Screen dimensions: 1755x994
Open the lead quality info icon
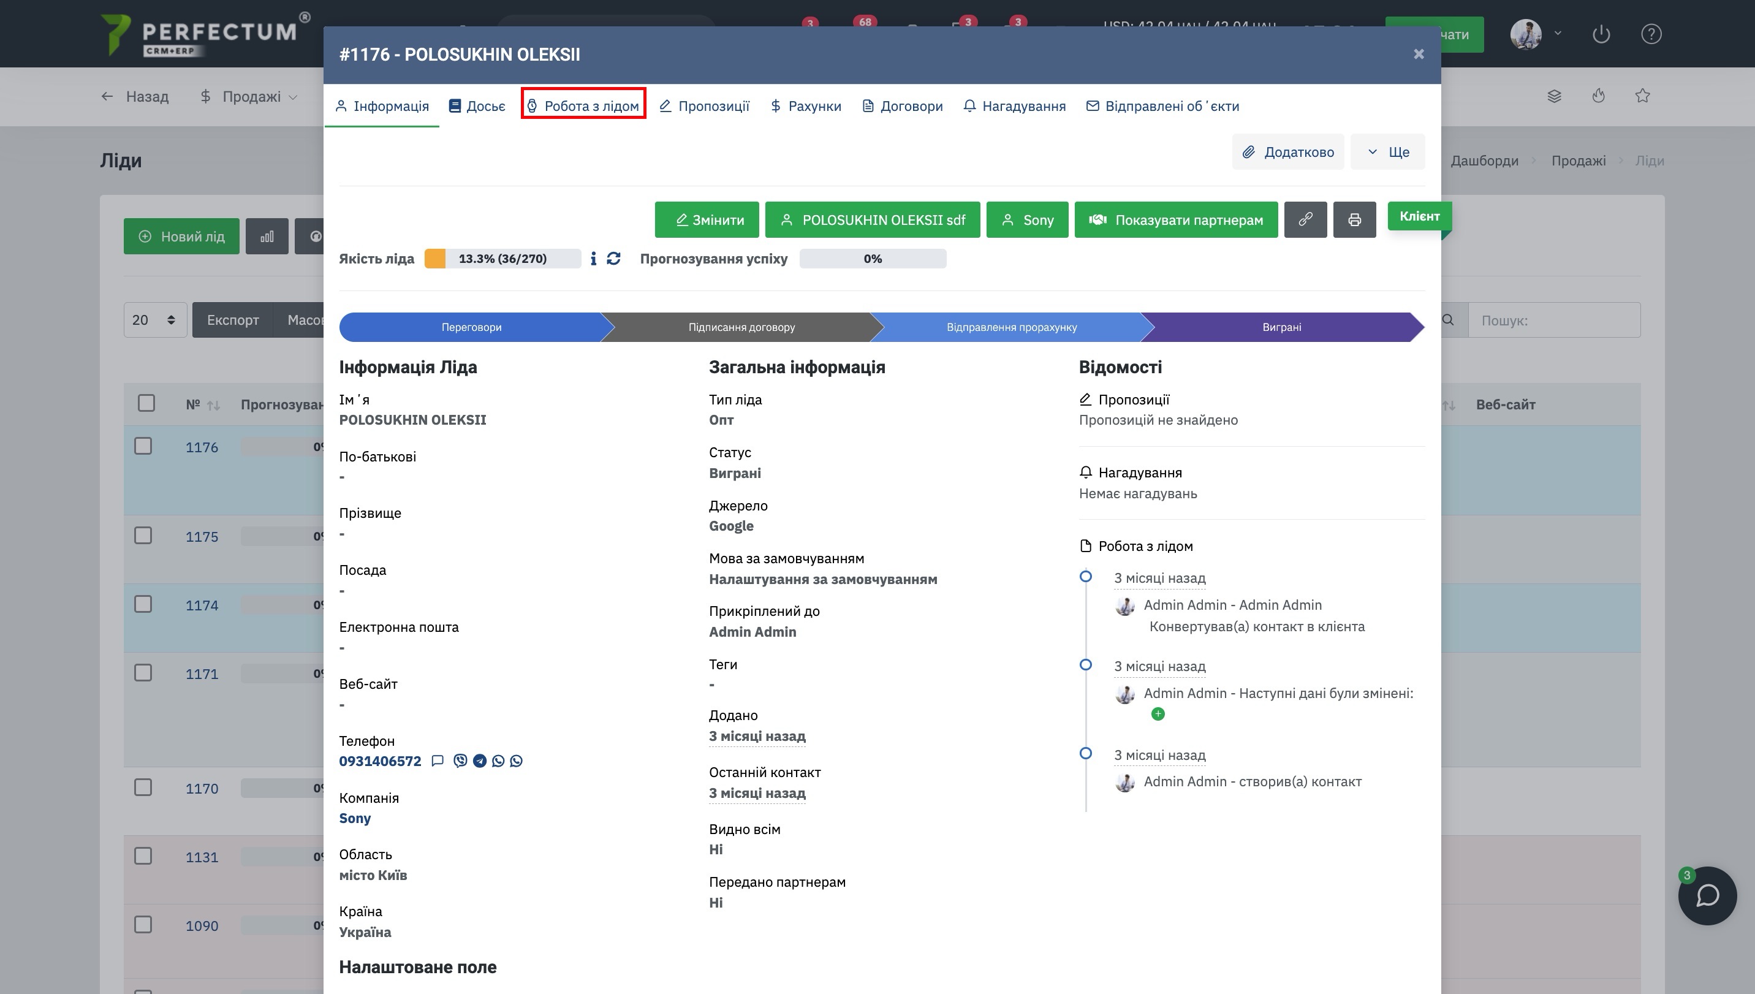click(x=593, y=259)
